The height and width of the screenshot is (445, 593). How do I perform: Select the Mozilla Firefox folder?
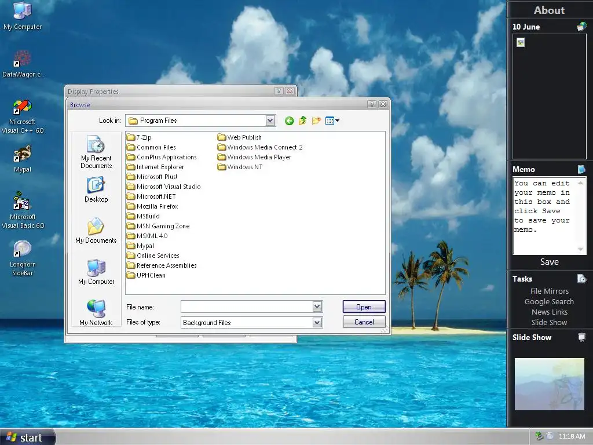152,206
